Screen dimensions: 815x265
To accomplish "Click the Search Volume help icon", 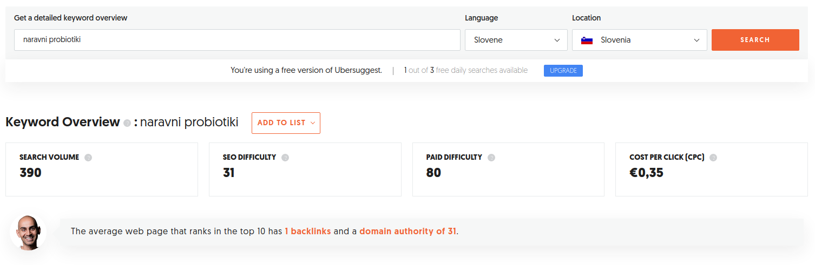I will coord(88,158).
